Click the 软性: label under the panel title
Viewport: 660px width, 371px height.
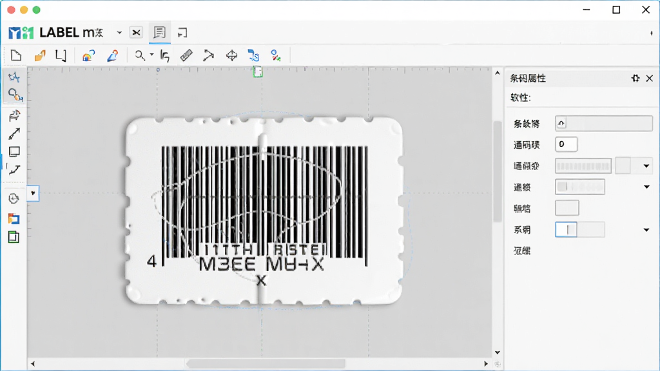(520, 98)
